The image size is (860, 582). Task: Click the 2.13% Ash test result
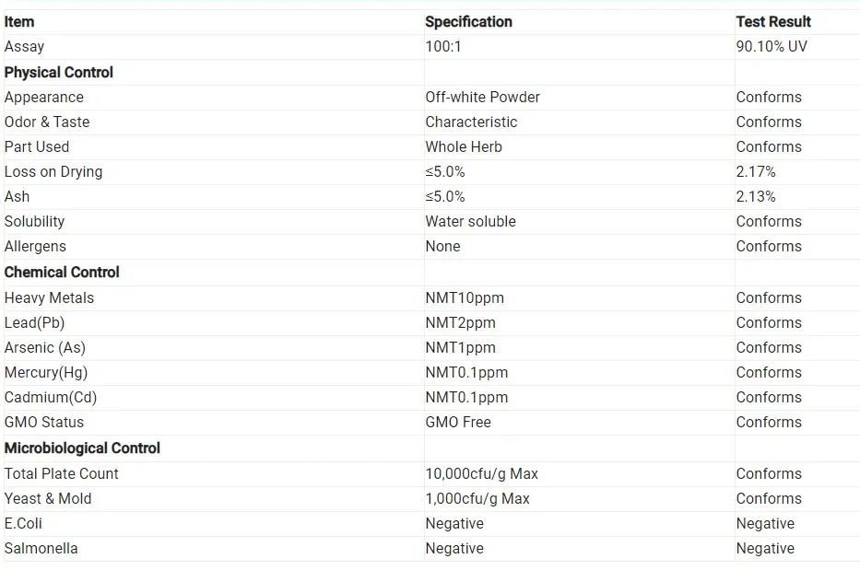tap(756, 196)
